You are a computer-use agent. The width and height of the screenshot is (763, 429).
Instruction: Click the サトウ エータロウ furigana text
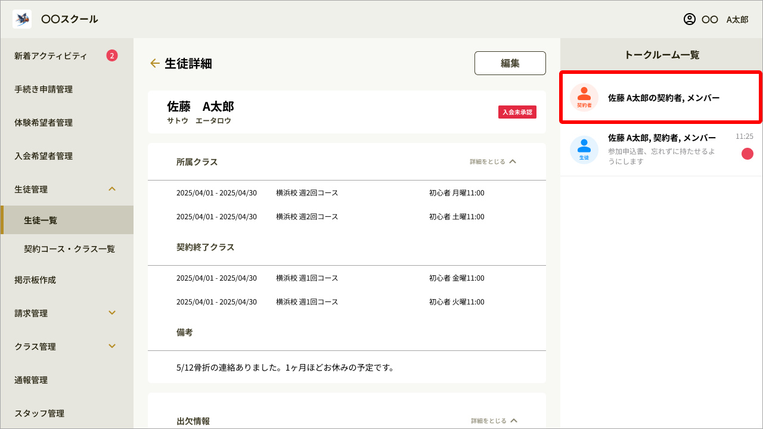click(x=199, y=120)
